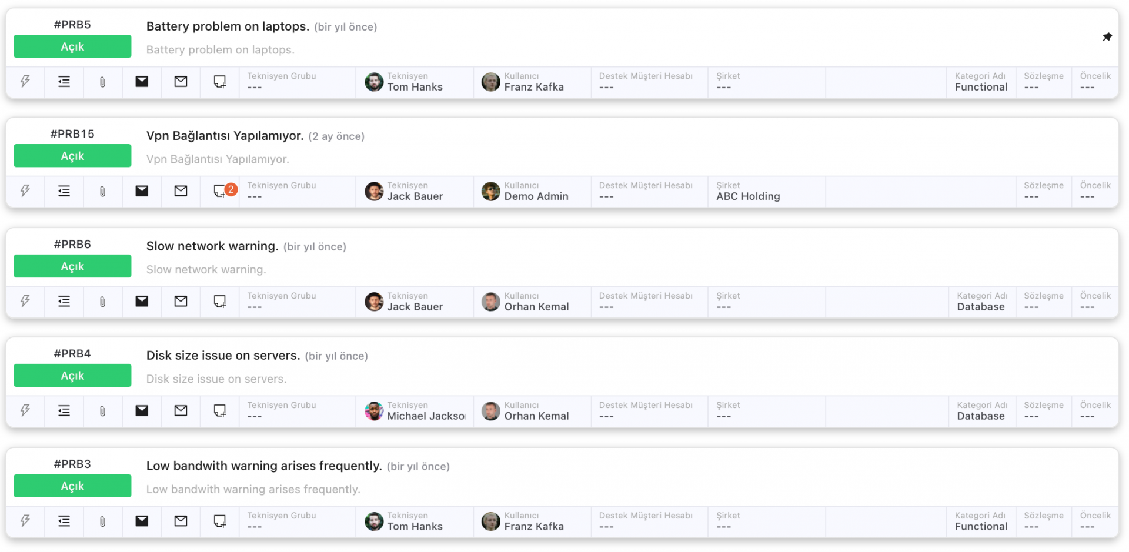Open the Sözleşme field on PRB6

point(1043,302)
